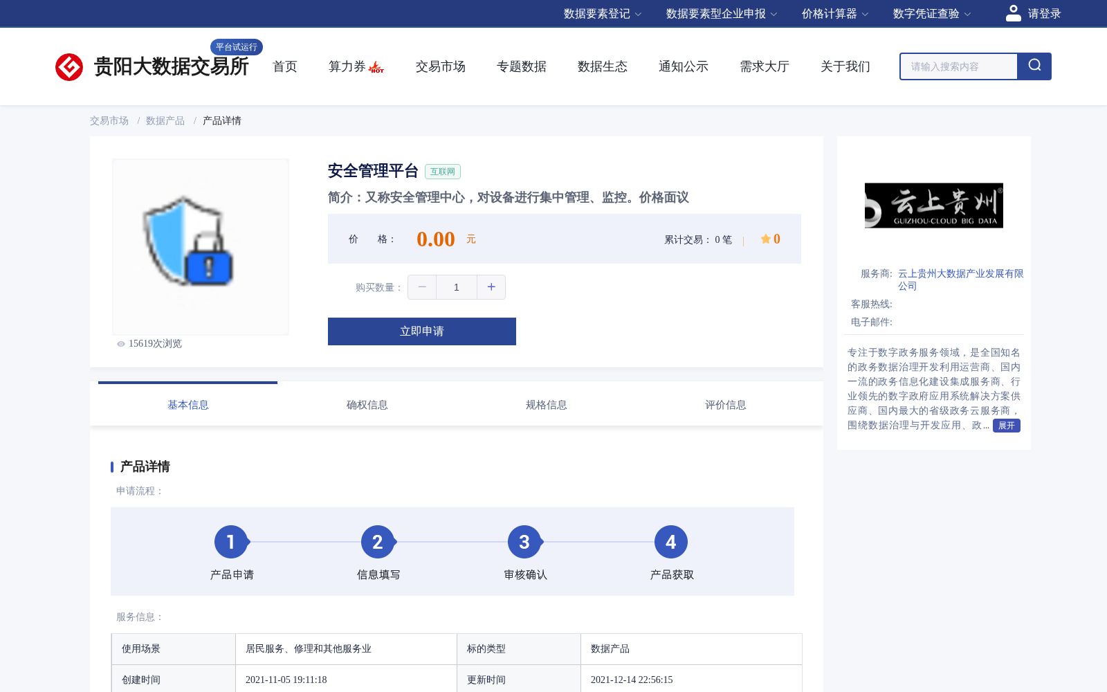Click the orange star favorite icon
Screen dimensions: 1107x692
tap(765, 239)
